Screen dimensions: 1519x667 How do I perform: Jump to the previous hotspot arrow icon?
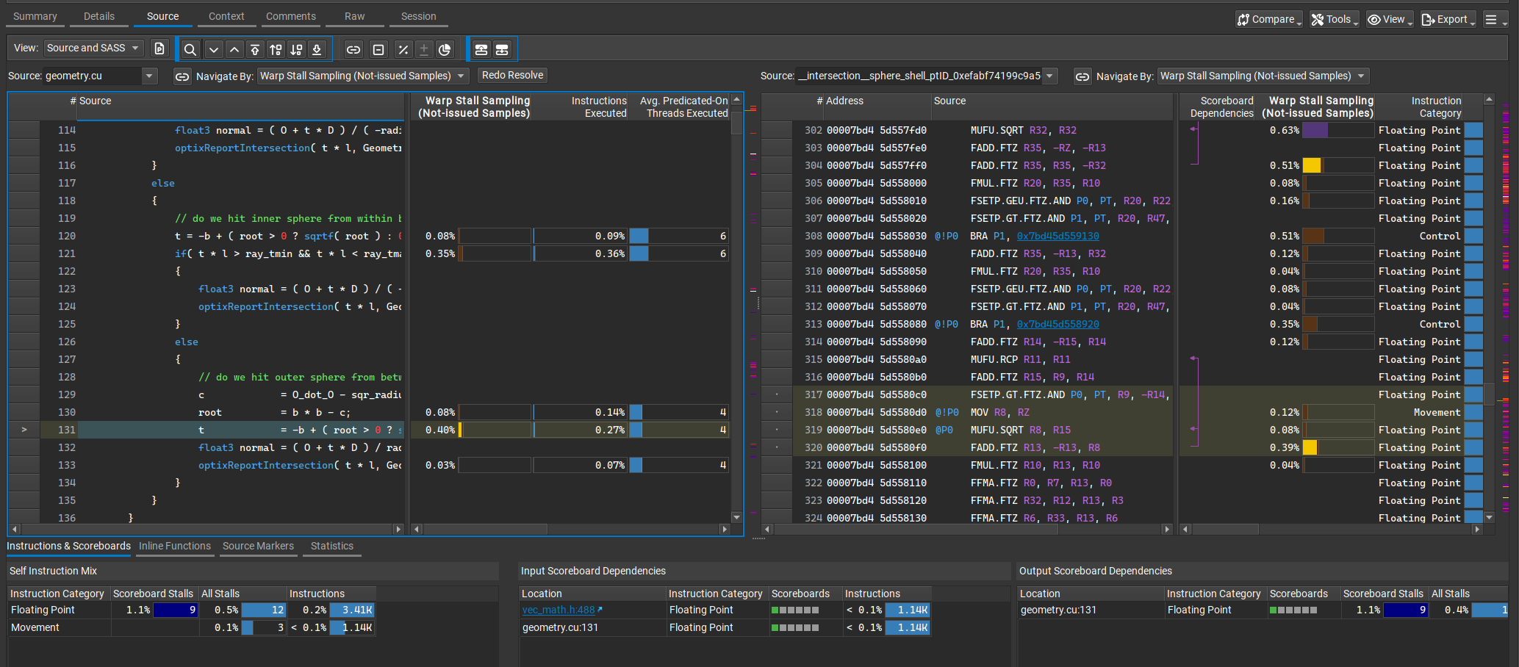(x=234, y=48)
